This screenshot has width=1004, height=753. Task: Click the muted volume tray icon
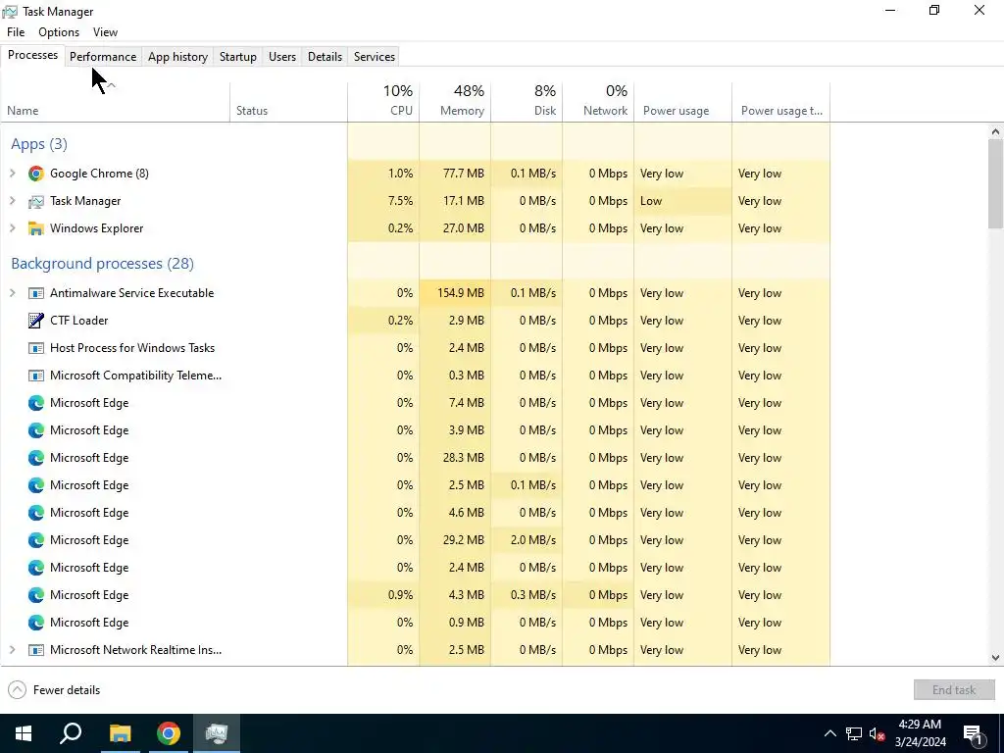[x=878, y=733]
